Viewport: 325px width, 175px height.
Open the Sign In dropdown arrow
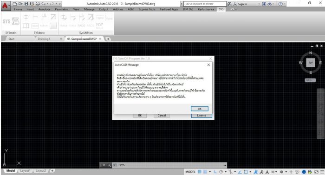[259, 4]
